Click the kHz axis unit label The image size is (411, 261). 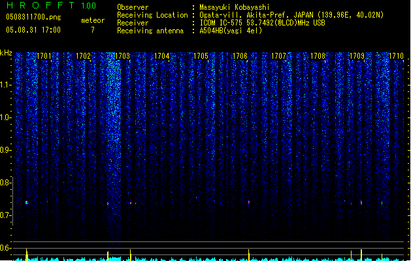coord(6,53)
